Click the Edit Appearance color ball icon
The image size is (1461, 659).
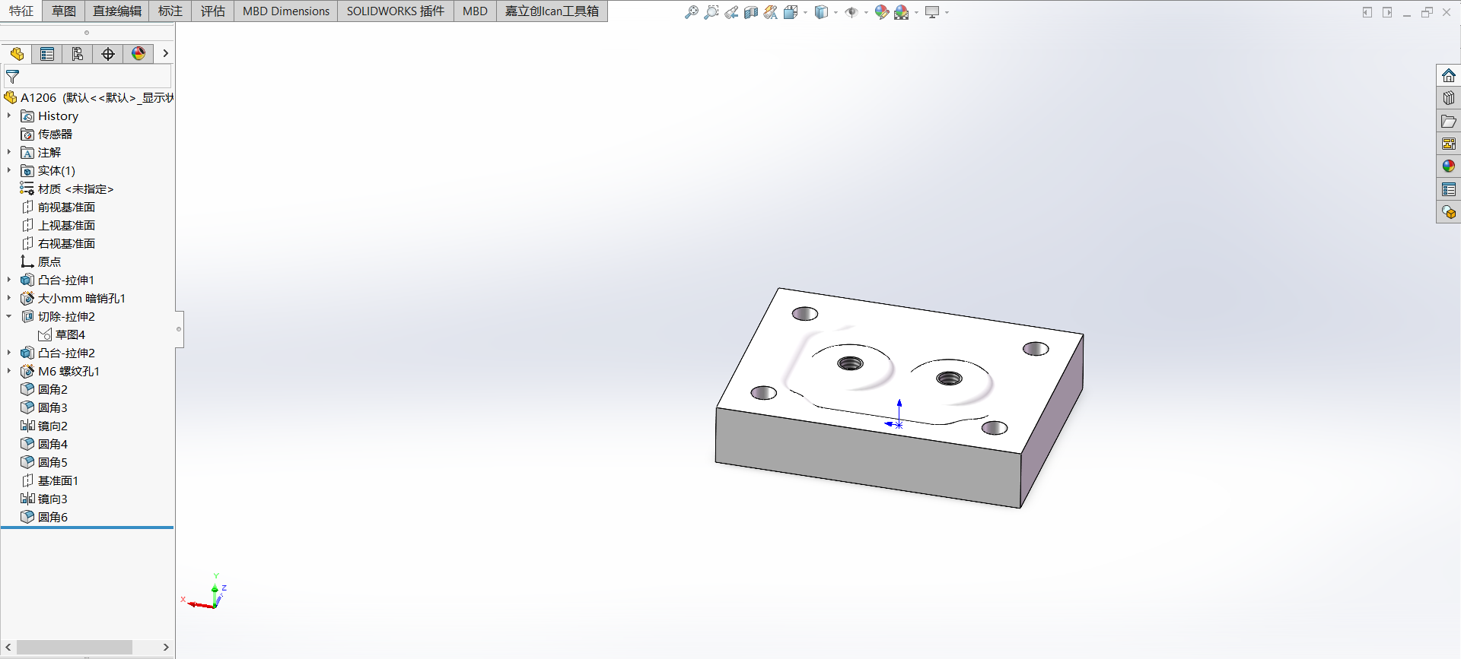click(x=881, y=12)
